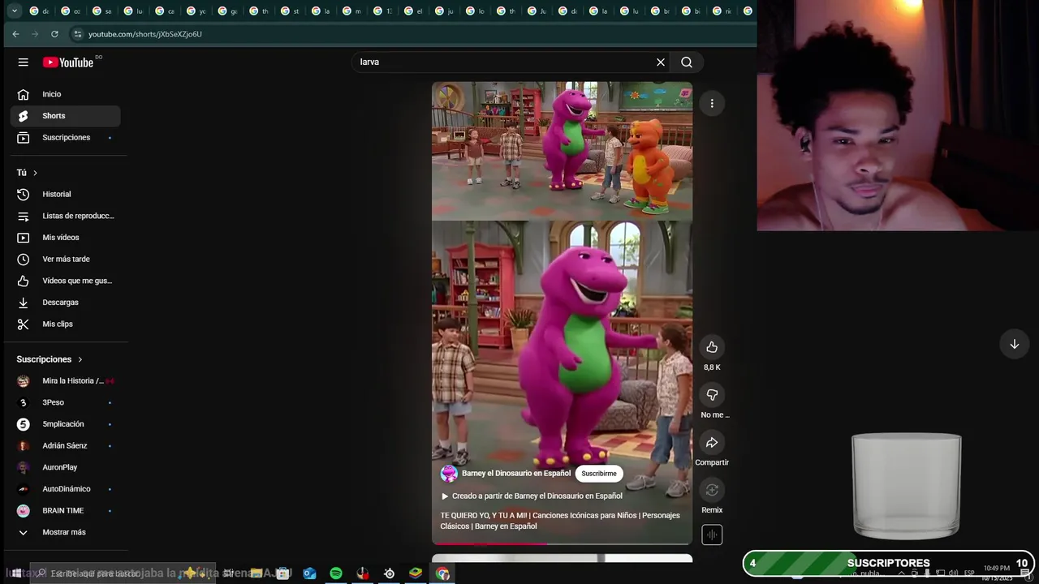Open AutoDinámico channel
Screen dimensions: 1039x584
65,489
